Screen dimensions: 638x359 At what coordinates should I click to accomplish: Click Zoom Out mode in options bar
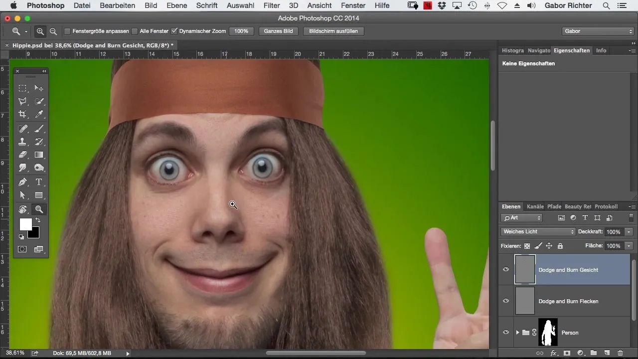53,31
